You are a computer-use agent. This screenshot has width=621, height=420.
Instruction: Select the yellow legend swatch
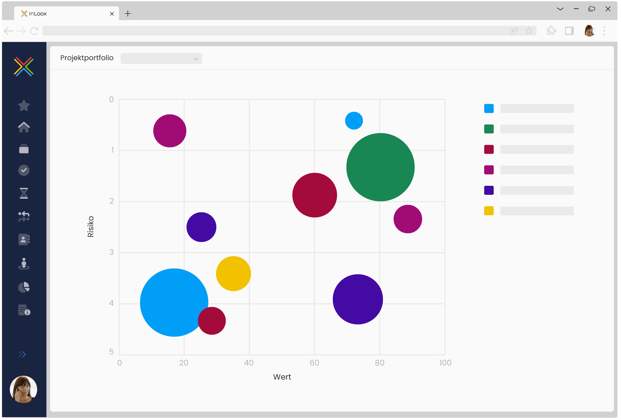point(489,211)
